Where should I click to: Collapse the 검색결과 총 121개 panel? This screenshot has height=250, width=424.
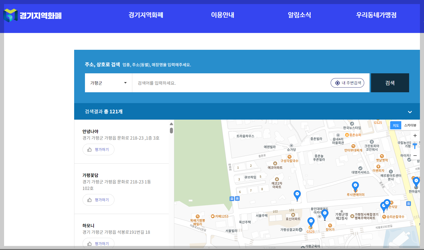pyautogui.click(x=409, y=111)
